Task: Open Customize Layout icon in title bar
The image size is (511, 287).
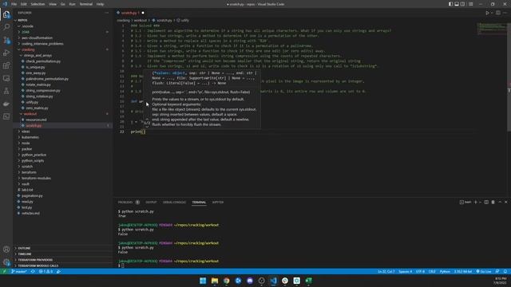Action: tap(471, 4)
